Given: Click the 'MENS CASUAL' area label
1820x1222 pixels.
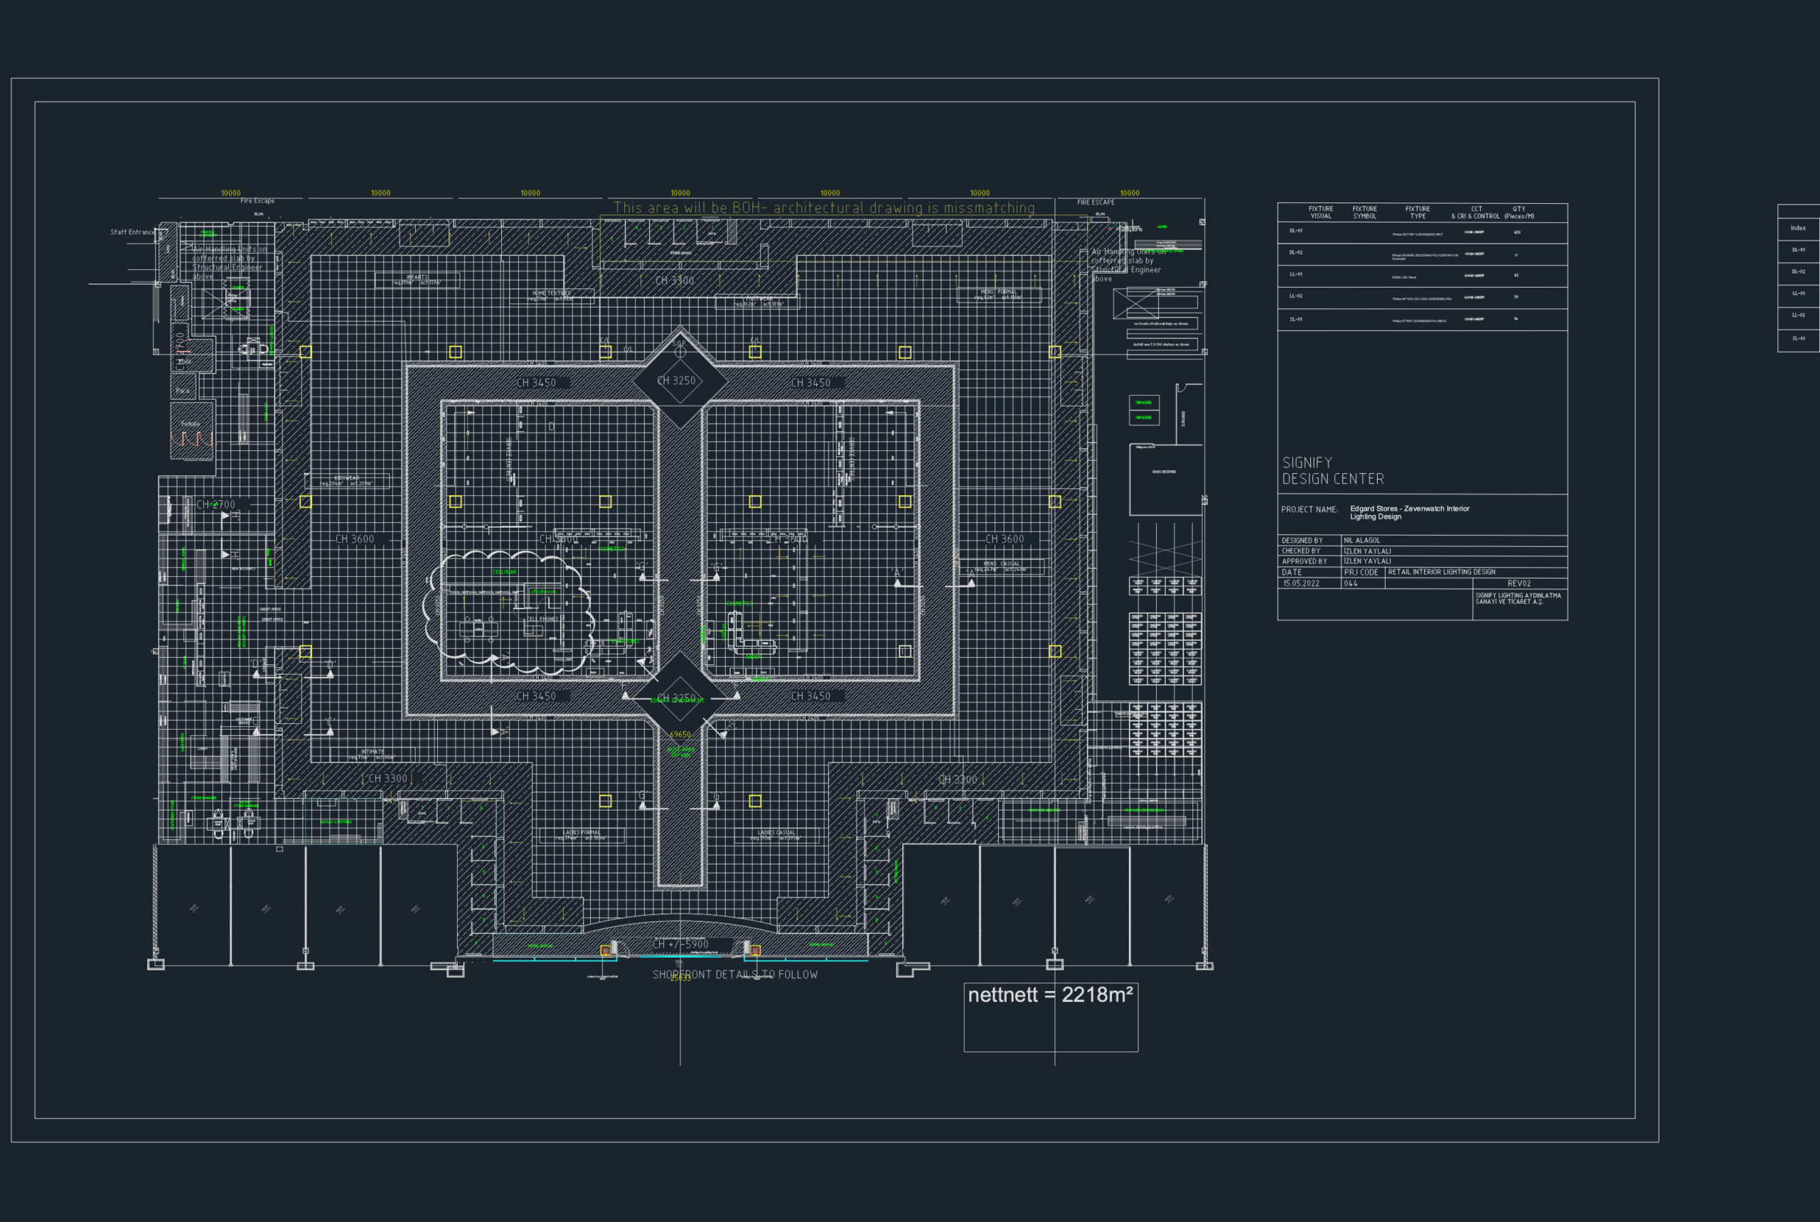Looking at the screenshot, I should point(1001,563).
